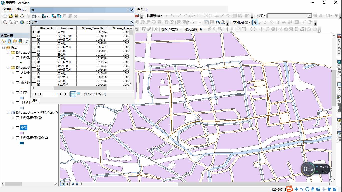Viewport: 342px width, 192px height.
Task: Open Related Tables dropdown in table window
Action: click(45, 16)
